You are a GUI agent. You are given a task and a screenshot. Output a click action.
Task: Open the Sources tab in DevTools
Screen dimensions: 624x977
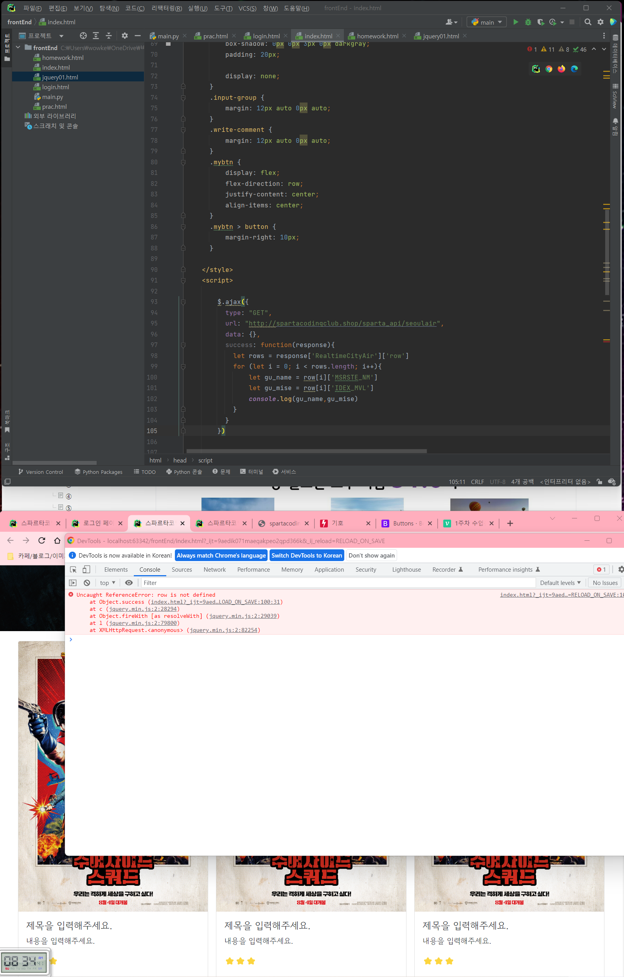182,569
